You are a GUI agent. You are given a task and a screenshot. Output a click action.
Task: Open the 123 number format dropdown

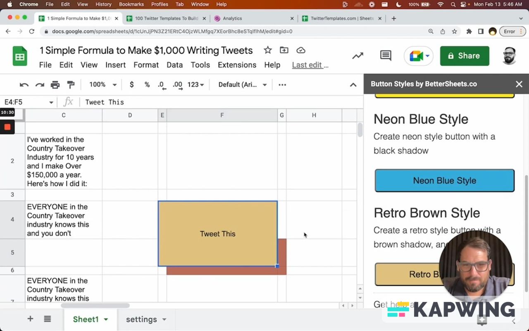(x=196, y=85)
